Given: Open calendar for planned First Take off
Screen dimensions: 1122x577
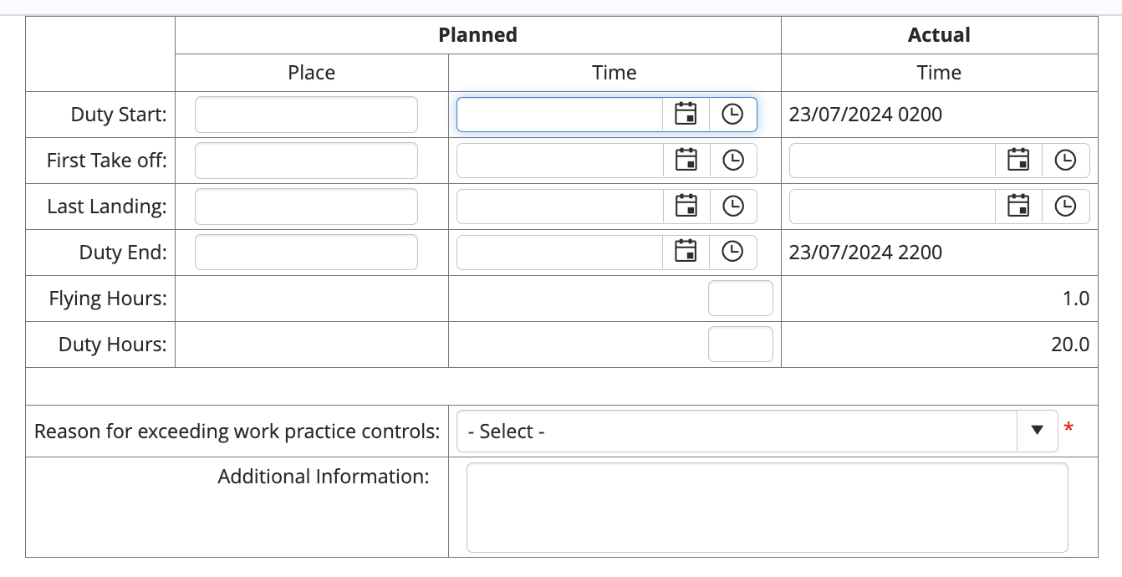Looking at the screenshot, I should 686,161.
